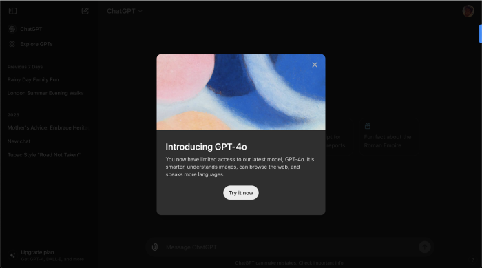Open the Mother's Advice: Embrace Heritage chat
This screenshot has height=268, width=482.
coord(49,127)
